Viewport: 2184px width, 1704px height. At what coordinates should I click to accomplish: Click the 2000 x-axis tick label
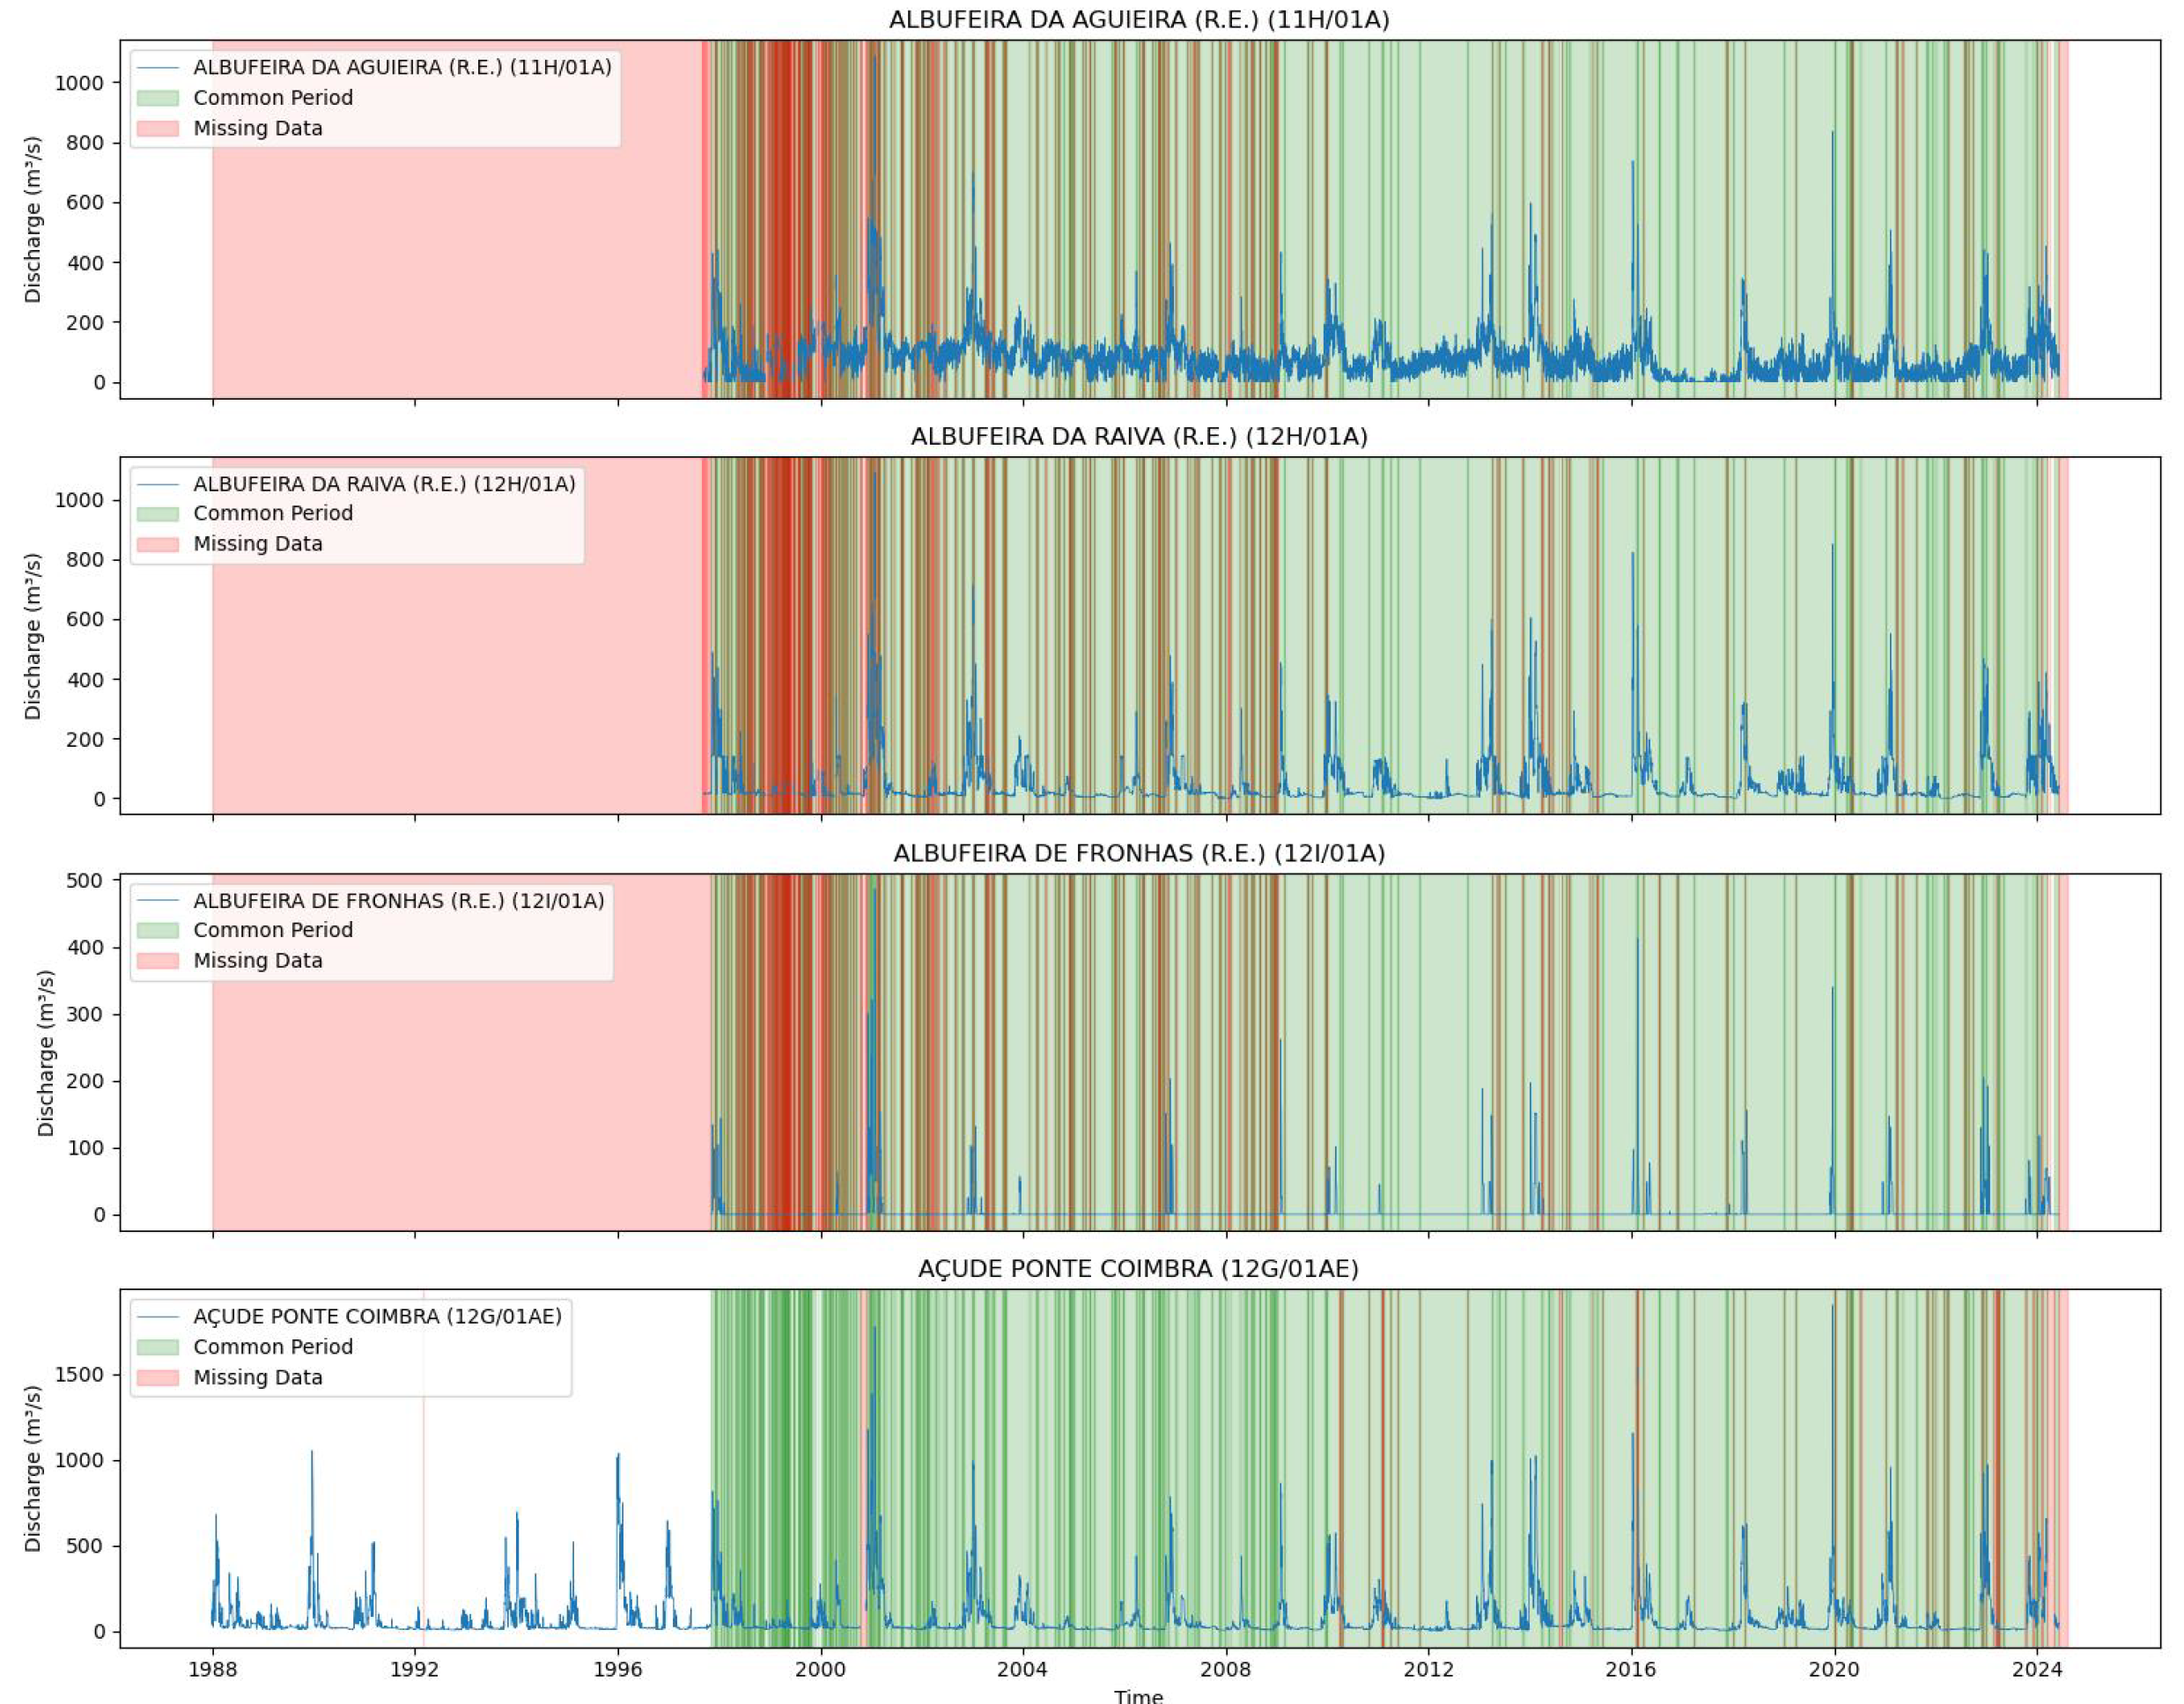click(x=821, y=1669)
